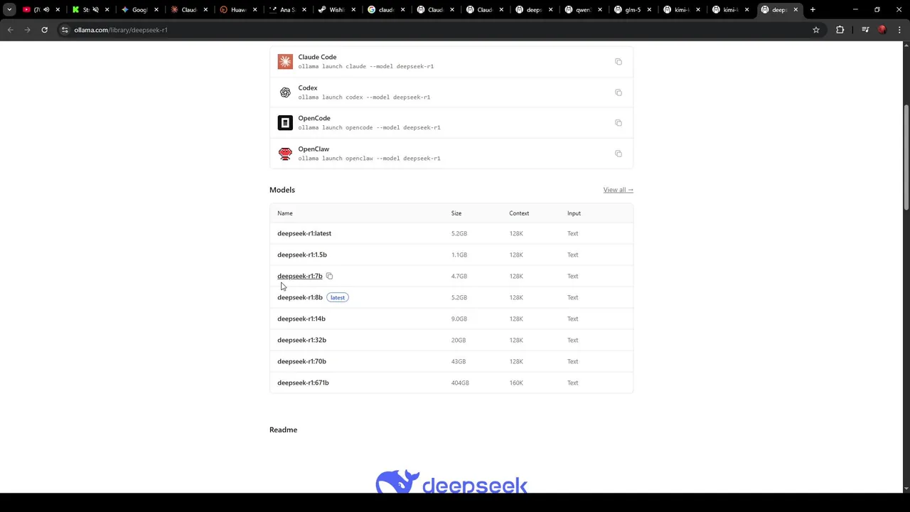Image resolution: width=910 pixels, height=512 pixels.
Task: Open the tab search dropdown
Action: 9,10
